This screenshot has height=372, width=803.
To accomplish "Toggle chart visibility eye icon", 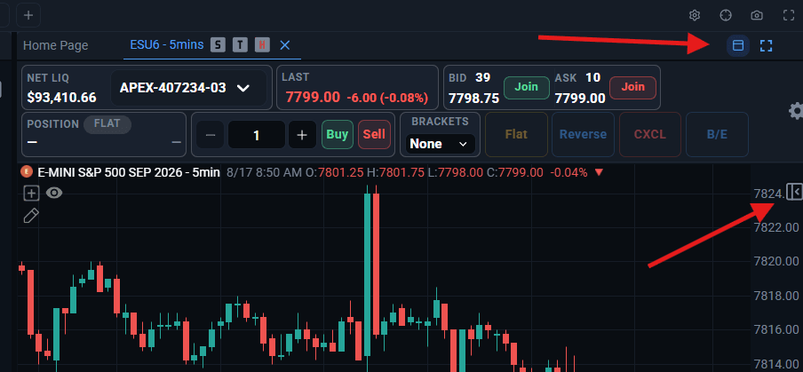I will point(54,193).
